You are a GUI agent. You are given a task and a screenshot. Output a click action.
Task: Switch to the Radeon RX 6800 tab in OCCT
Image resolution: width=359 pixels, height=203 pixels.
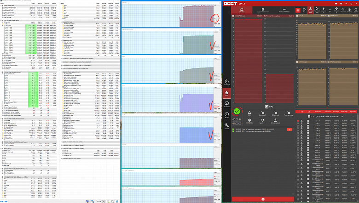tap(284, 10)
